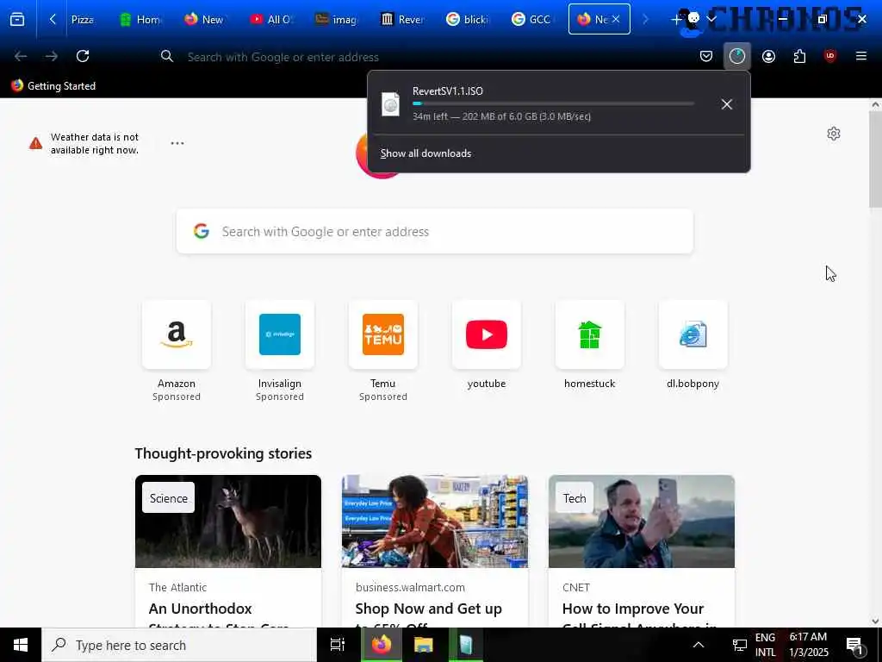Click the Google search box on page
Viewport: 882px width, 662px height.
coord(435,231)
